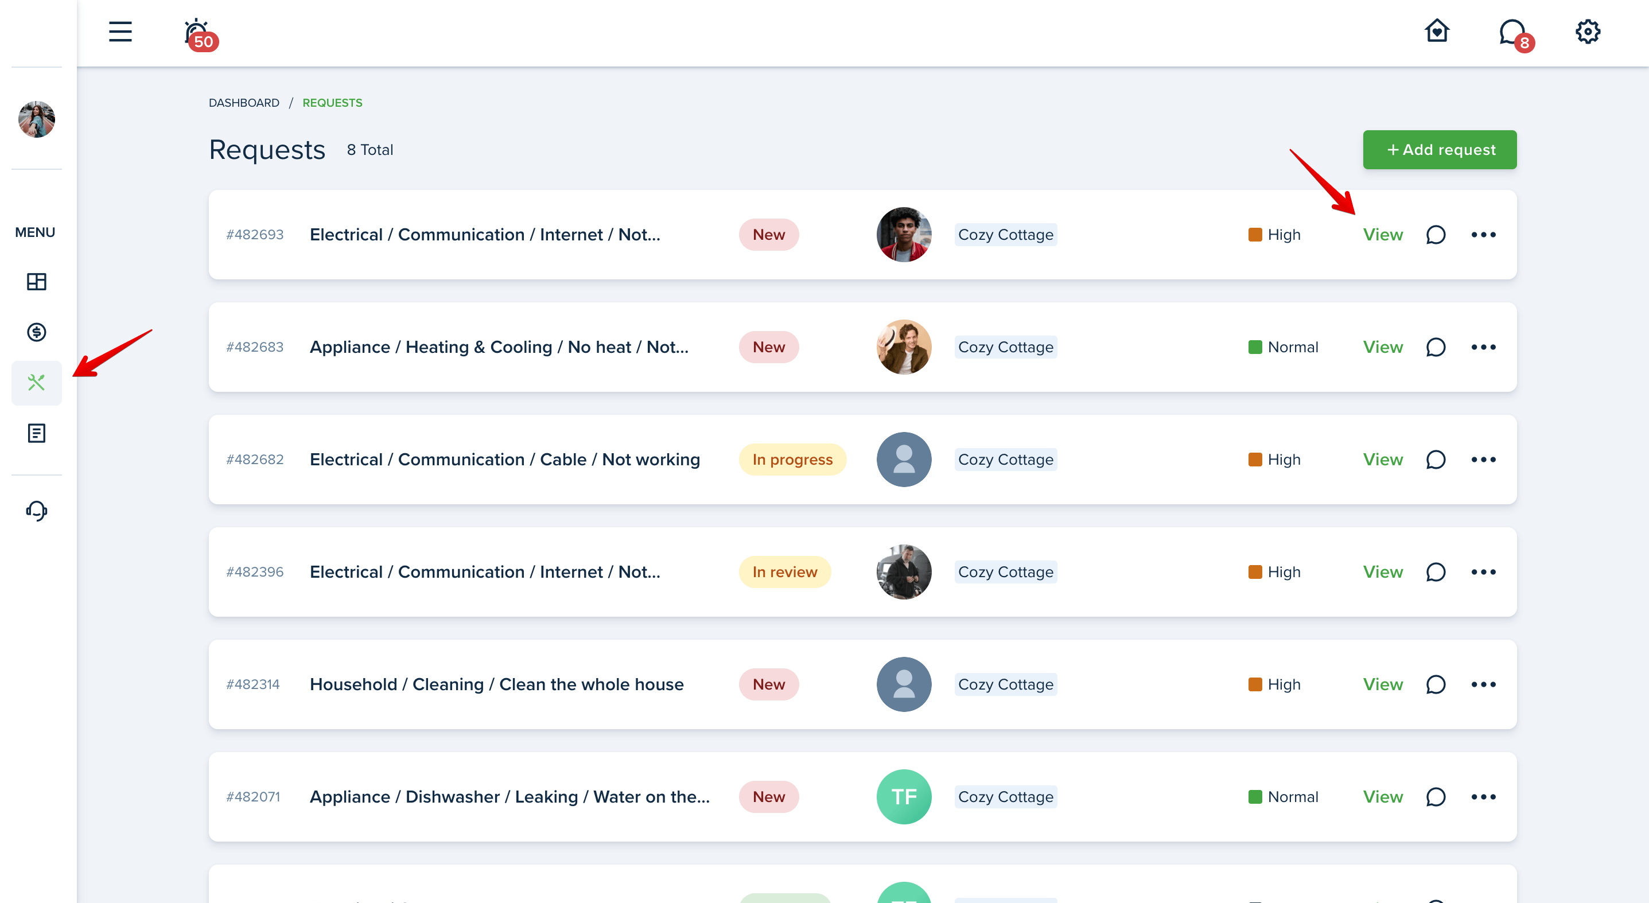Open the document reports icon in sidebar
1649x903 pixels.
[x=37, y=433]
